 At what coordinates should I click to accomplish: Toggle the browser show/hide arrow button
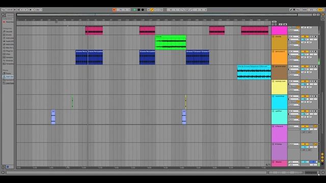tap(3, 15)
